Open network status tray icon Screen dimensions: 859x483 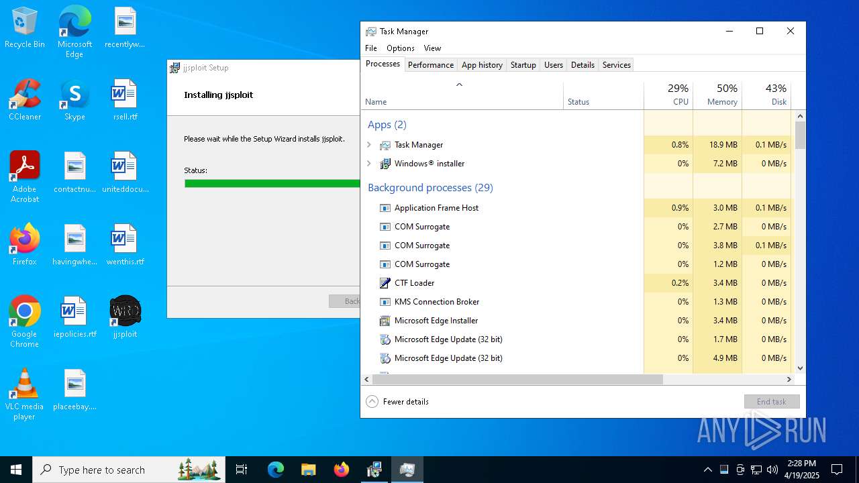point(756,470)
